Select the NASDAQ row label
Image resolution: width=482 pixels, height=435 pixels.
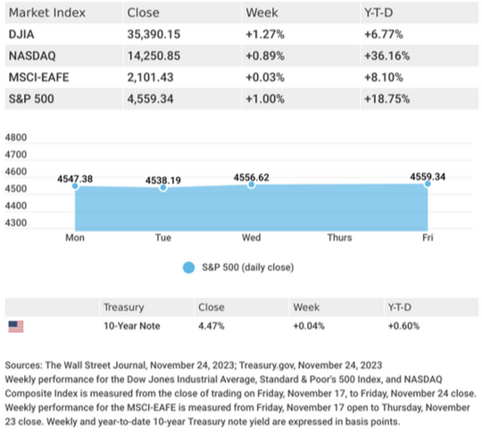(32, 55)
